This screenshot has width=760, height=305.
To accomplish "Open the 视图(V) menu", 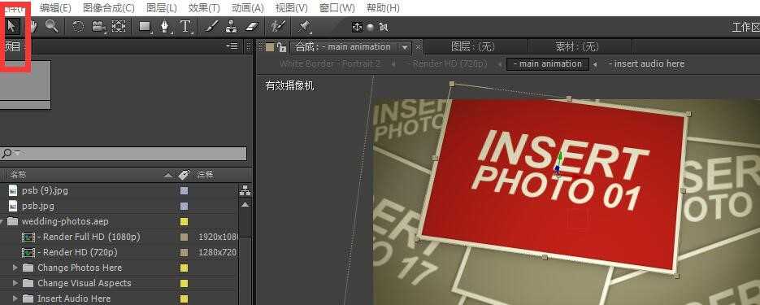I will click(x=291, y=8).
